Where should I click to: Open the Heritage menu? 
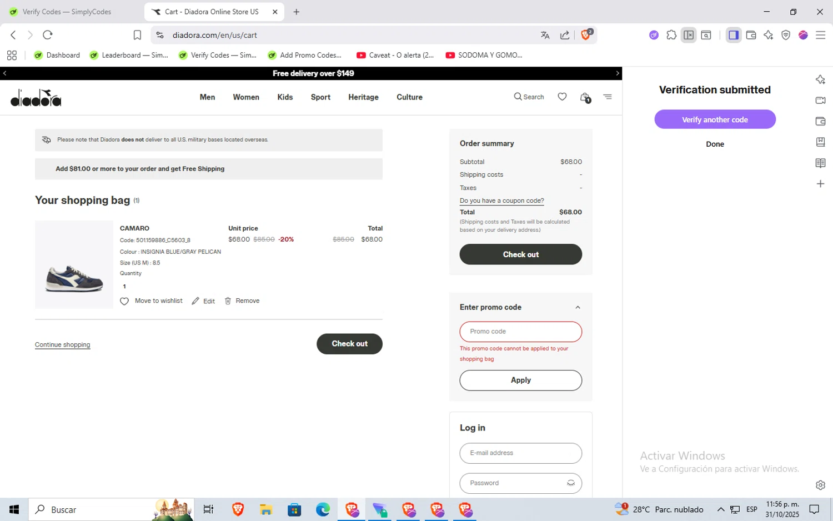363,97
